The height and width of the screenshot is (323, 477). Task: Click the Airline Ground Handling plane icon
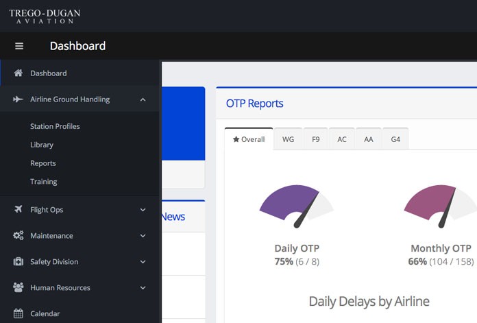pyautogui.click(x=19, y=99)
